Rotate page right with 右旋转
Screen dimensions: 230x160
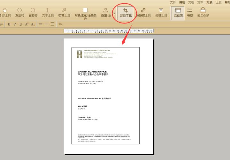33,12
